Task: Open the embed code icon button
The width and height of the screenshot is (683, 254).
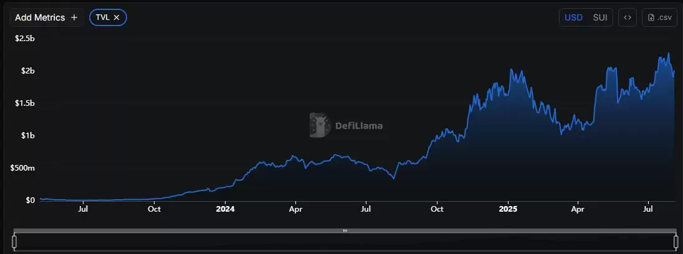Action: tap(628, 18)
